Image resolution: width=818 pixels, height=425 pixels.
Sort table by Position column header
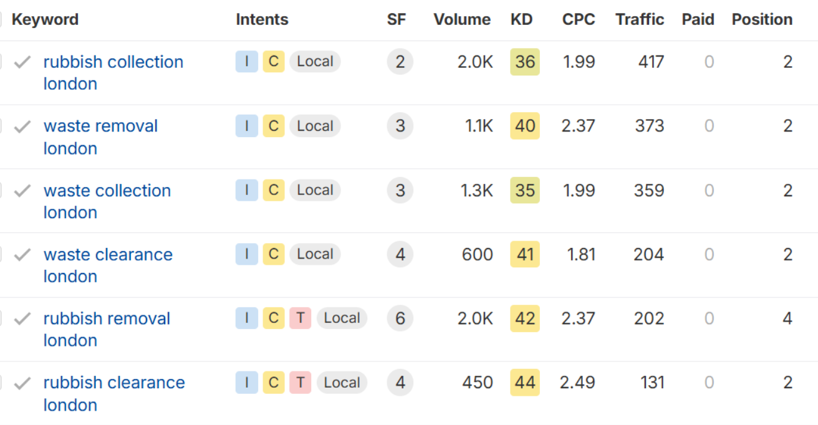tap(762, 19)
